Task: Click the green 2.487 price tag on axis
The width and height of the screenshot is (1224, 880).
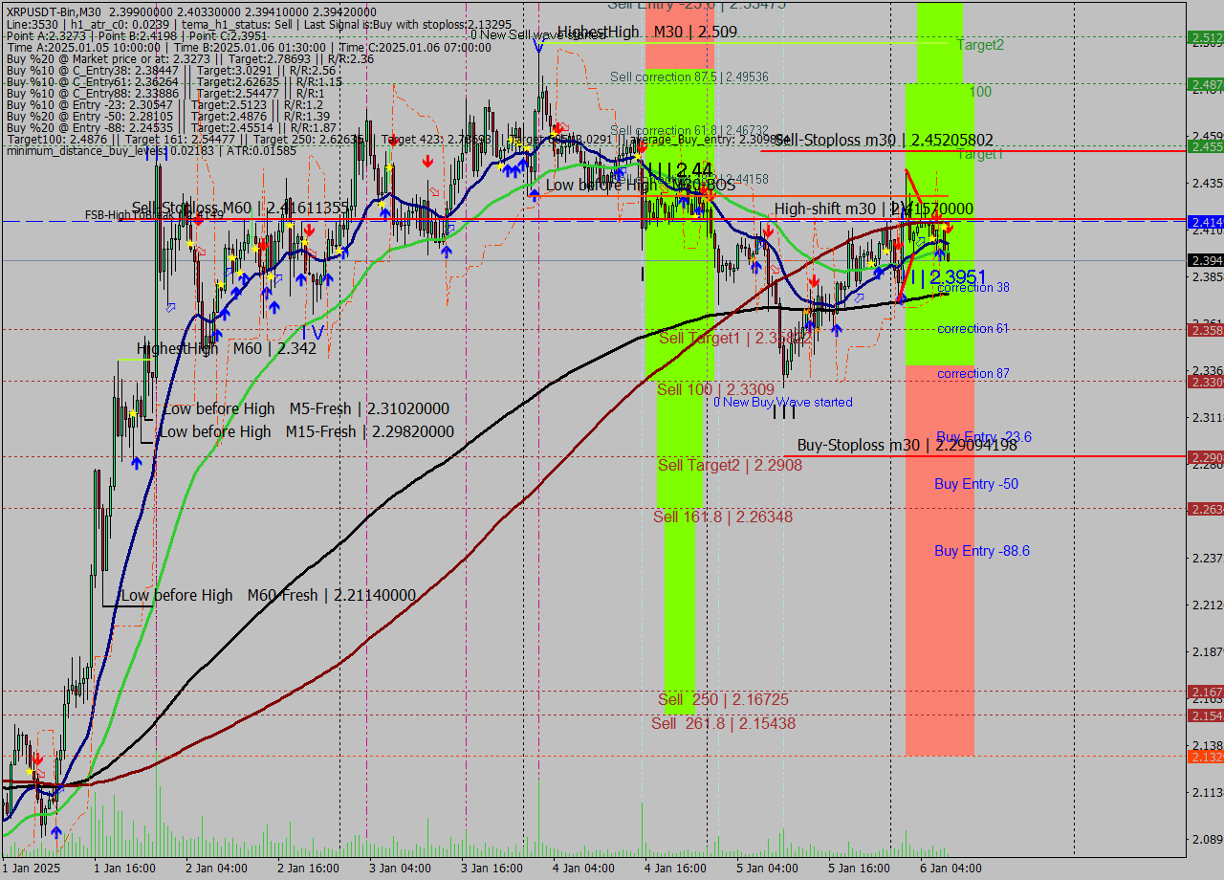Action: (1205, 85)
